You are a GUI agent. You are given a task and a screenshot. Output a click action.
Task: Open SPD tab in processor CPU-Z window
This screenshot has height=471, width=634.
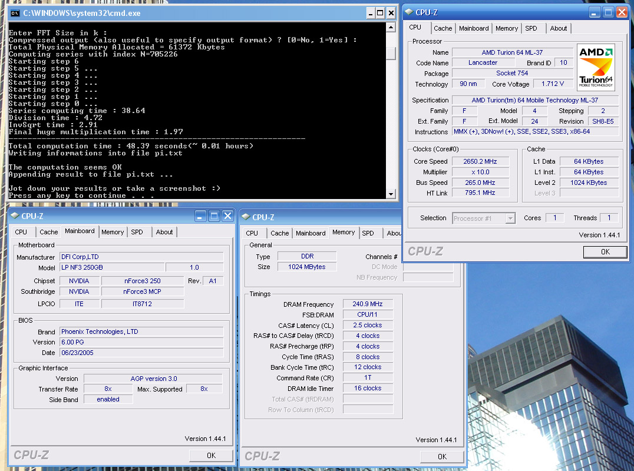[x=531, y=28]
